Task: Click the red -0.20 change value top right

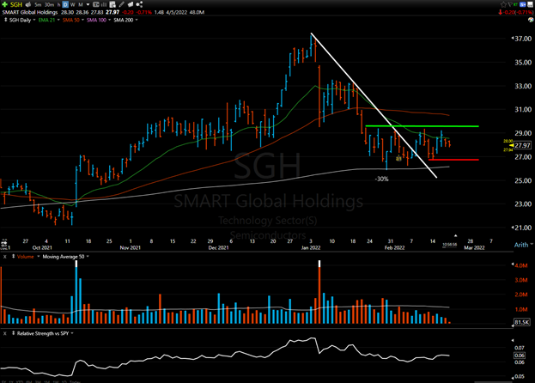Action: pos(509,12)
